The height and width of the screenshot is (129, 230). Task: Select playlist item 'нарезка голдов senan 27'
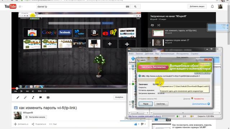[x=182, y=42]
